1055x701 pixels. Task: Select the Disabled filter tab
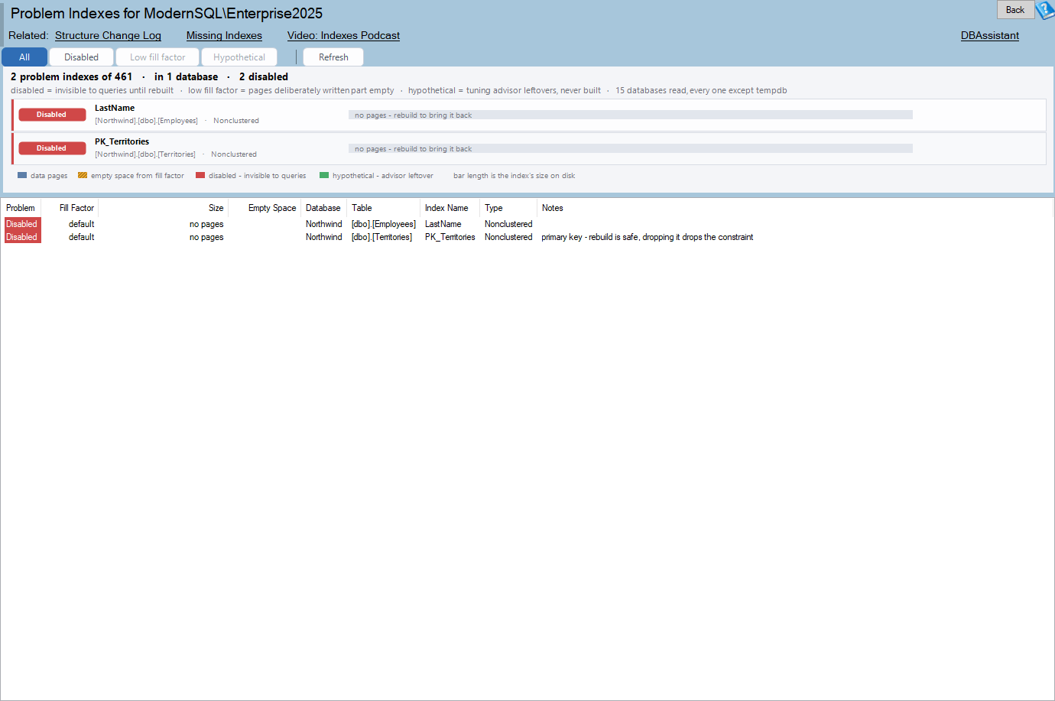tap(81, 57)
